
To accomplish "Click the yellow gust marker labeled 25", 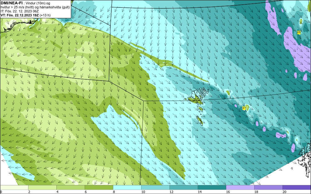I will click(299, 32).
